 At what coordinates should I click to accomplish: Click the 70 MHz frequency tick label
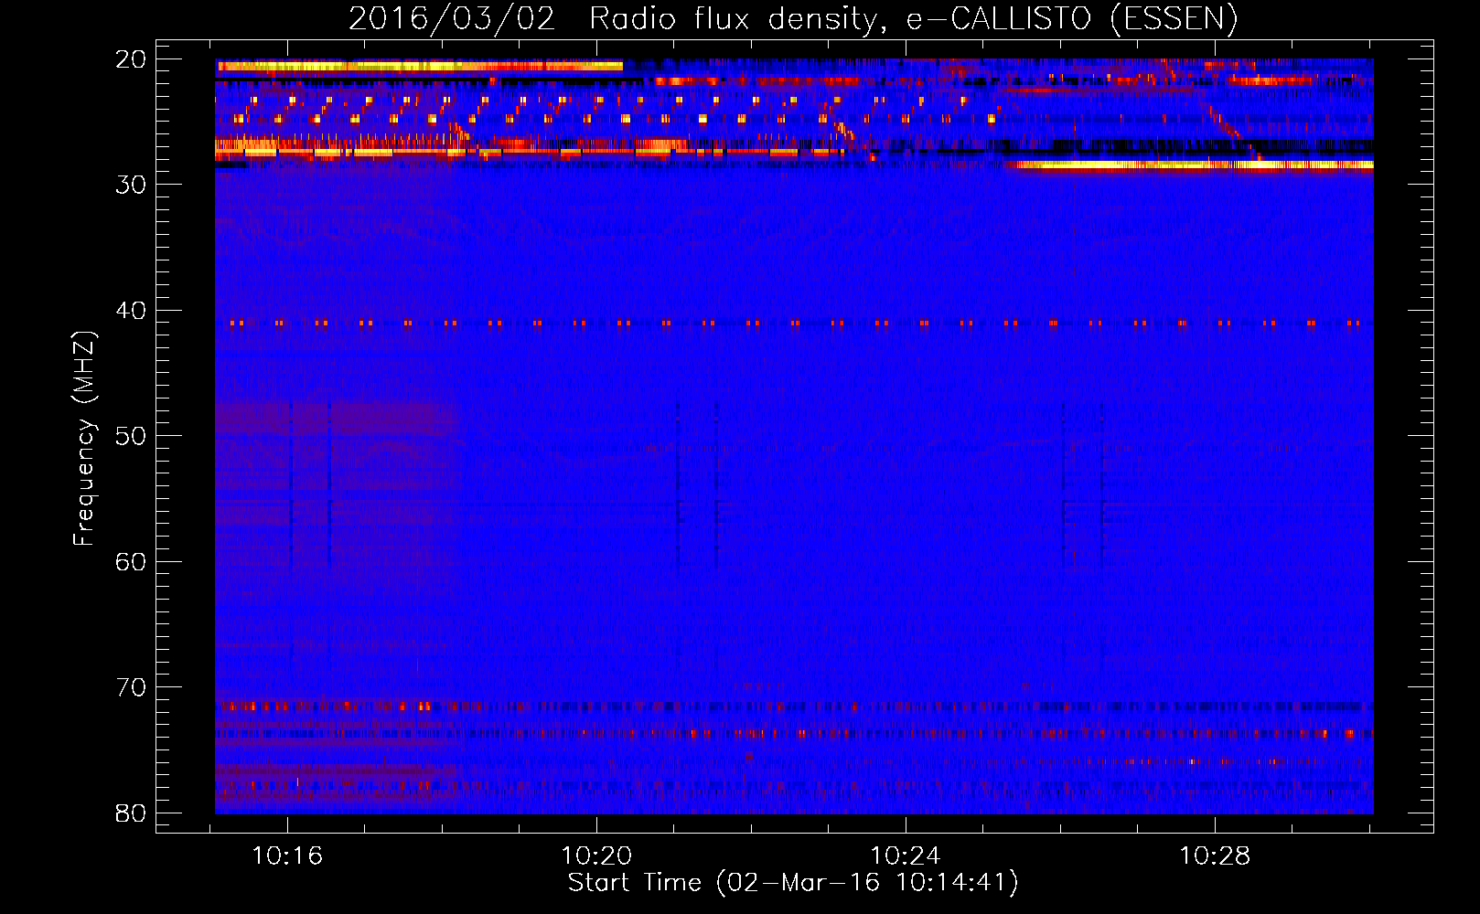(x=131, y=687)
